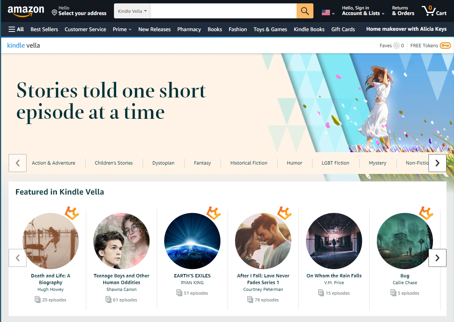This screenshot has width=454, height=322.
Task: Click the Faves heart icon
Action: [x=396, y=46]
